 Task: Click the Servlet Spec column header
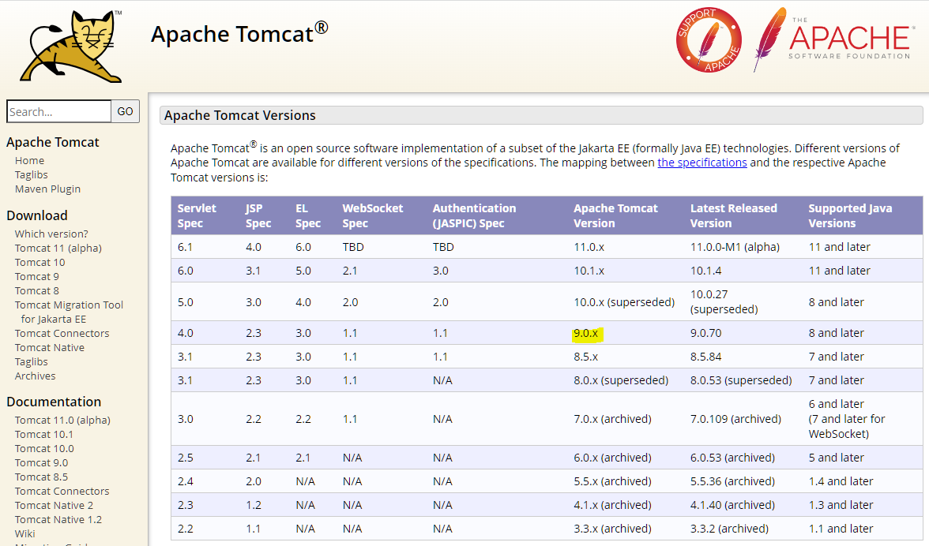[197, 215]
